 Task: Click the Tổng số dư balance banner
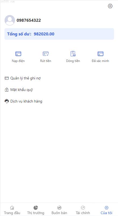(59, 34)
